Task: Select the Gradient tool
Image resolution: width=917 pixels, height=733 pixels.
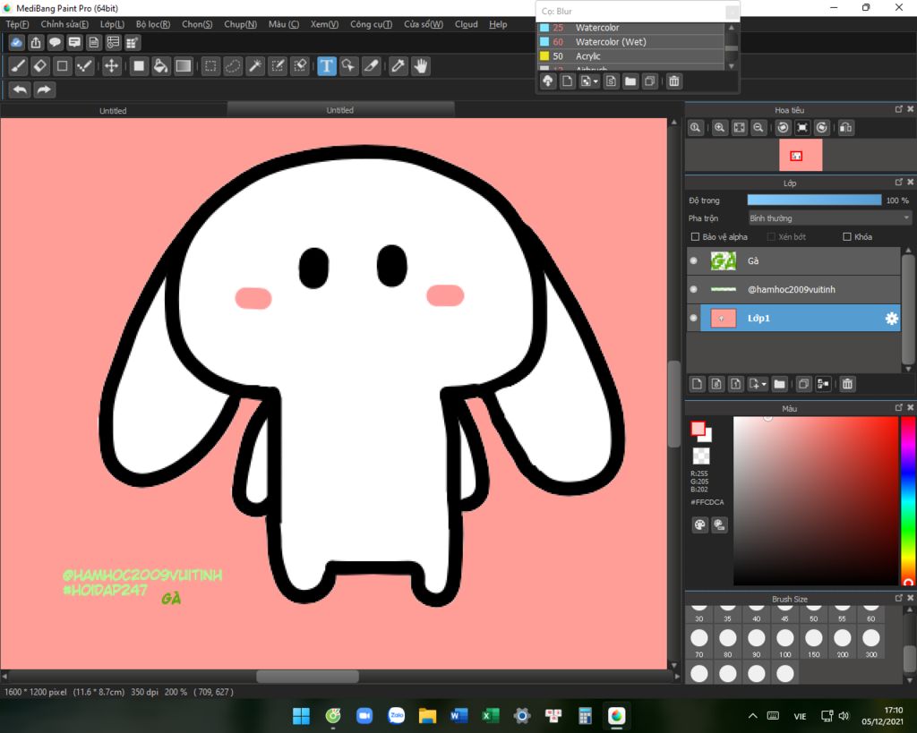Action: click(x=183, y=66)
